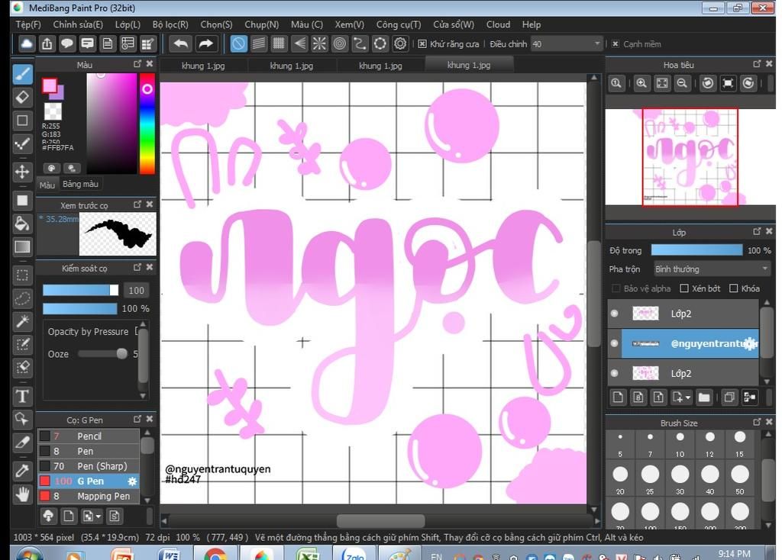Screen dimensions: 782x560
Task: Open the Pha trộn blend mode dropdown
Action: point(712,269)
